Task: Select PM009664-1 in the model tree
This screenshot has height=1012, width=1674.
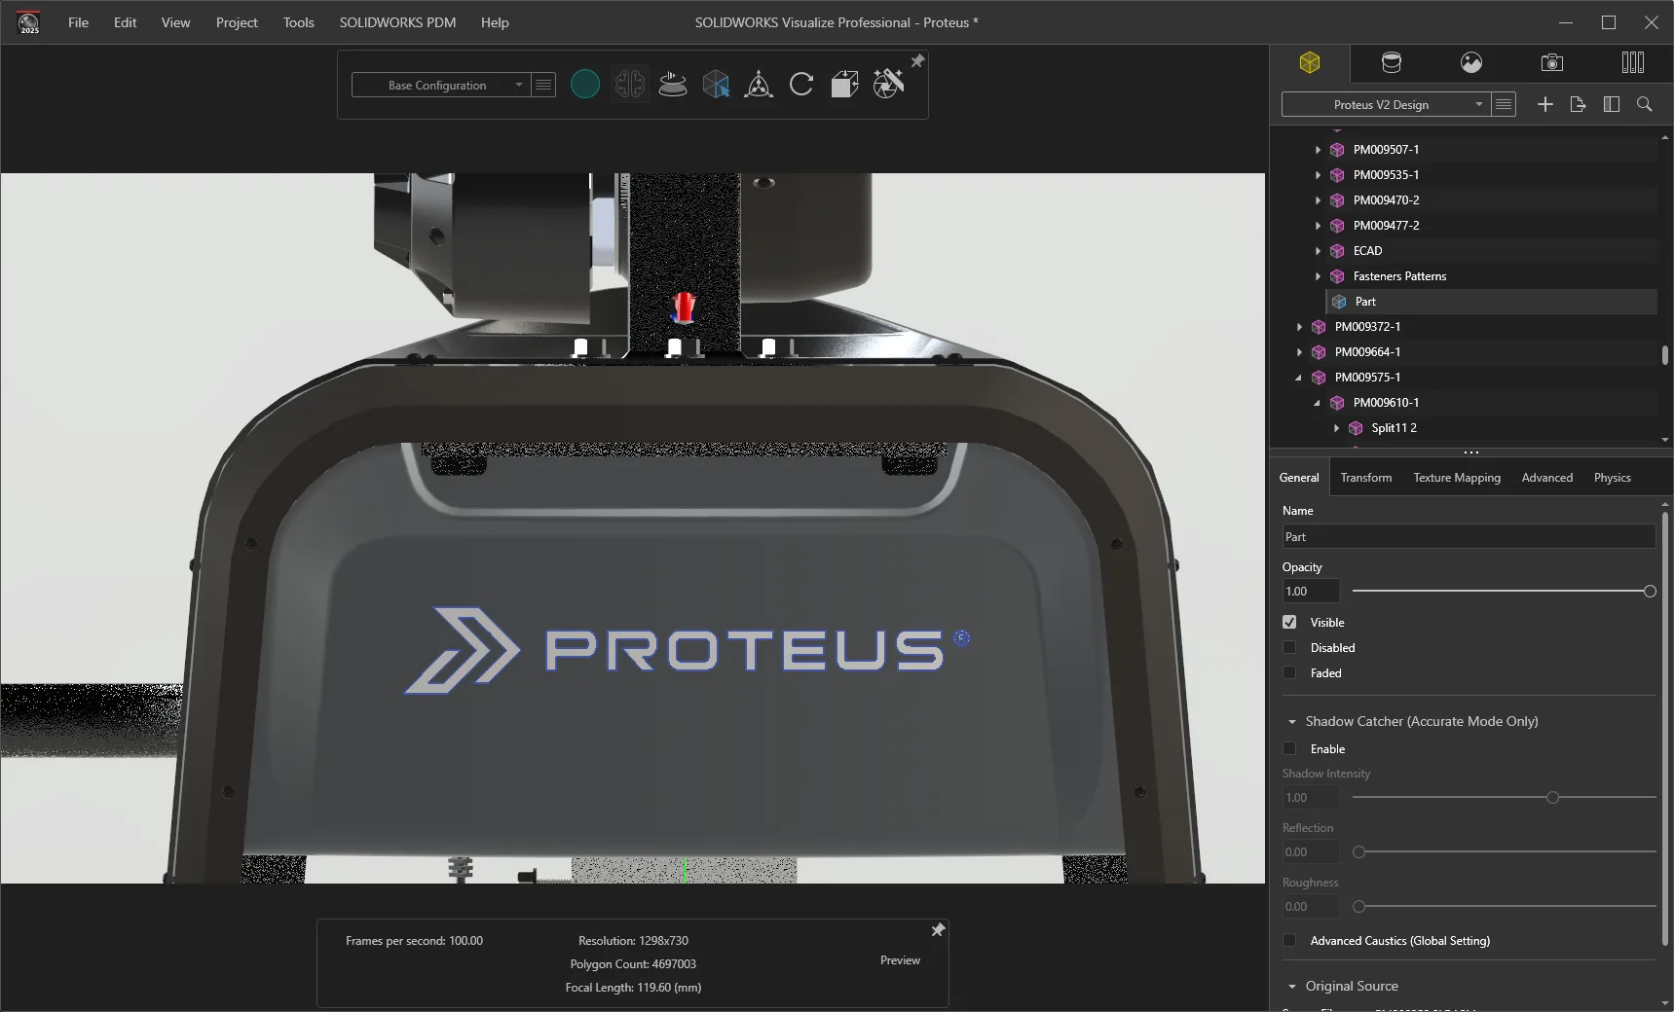Action: point(1367,352)
